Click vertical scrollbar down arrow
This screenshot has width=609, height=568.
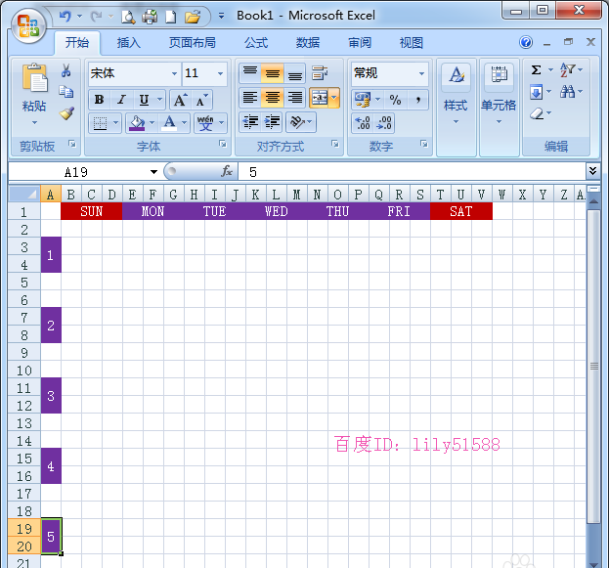[593, 564]
